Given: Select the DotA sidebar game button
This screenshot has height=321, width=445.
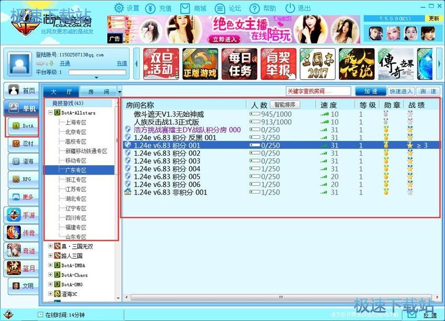Looking at the screenshot, I should coord(22,126).
